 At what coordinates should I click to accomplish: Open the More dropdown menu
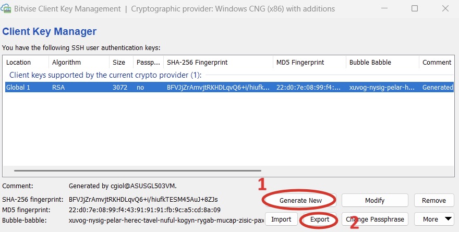point(434,219)
